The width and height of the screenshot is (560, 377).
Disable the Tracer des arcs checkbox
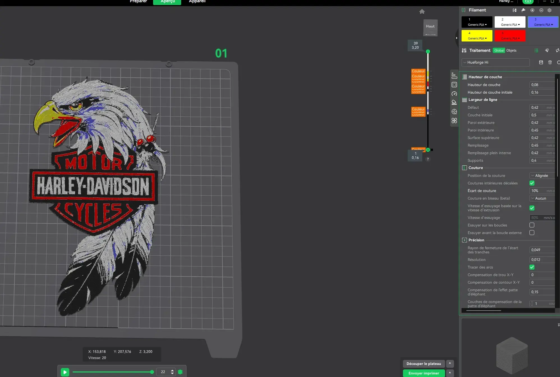coord(532,267)
